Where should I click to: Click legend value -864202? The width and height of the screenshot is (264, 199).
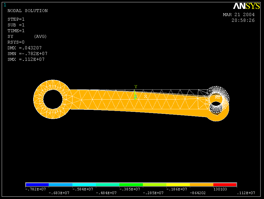pos(198,193)
